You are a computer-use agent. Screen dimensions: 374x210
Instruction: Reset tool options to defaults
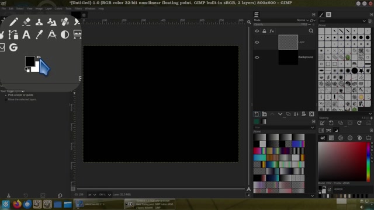(x=60, y=195)
